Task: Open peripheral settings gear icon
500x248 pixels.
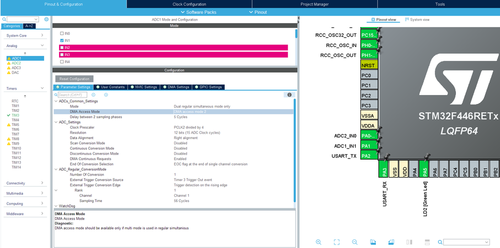Action: point(46,19)
